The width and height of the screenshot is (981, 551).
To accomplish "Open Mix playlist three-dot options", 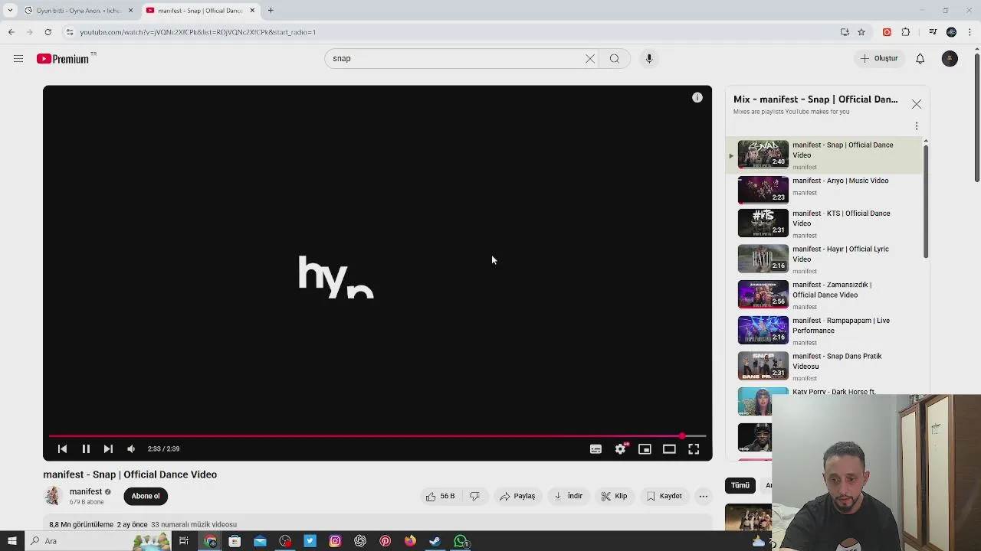I will (917, 126).
